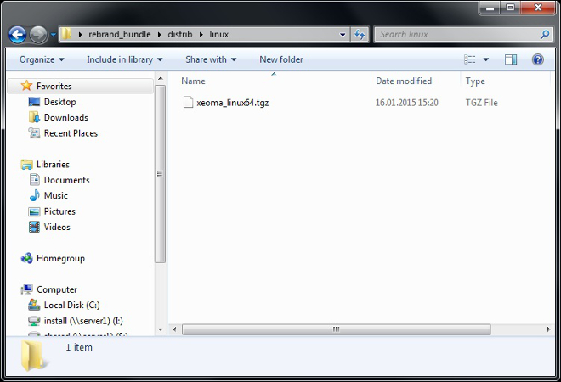
Task: Click the Libraries folder icon
Action: tap(27, 165)
